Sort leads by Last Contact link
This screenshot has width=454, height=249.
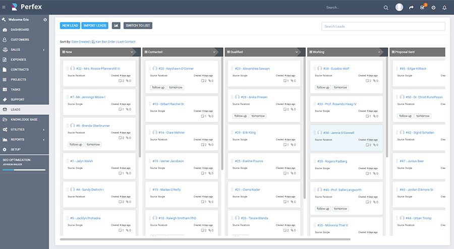(126, 42)
